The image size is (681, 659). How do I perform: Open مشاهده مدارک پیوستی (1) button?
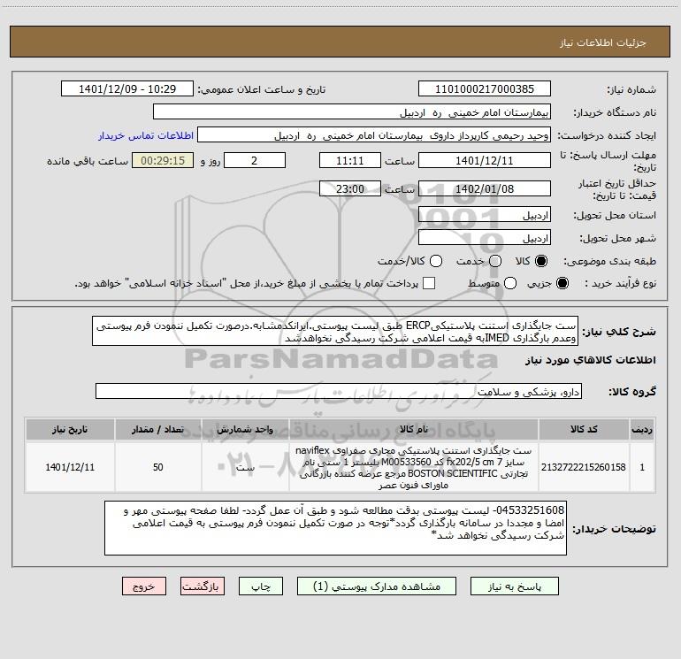(377, 586)
